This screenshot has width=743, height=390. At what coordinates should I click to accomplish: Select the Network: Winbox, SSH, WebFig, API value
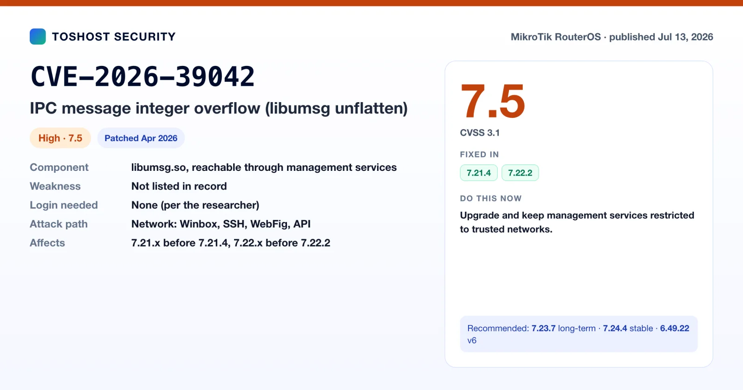(221, 224)
